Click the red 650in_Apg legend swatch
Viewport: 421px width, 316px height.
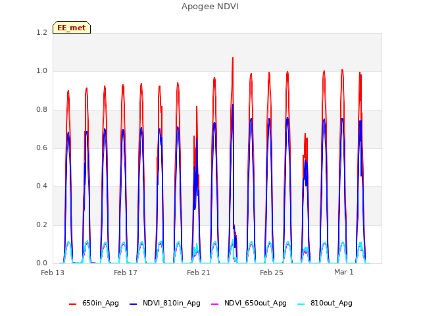[73, 304]
